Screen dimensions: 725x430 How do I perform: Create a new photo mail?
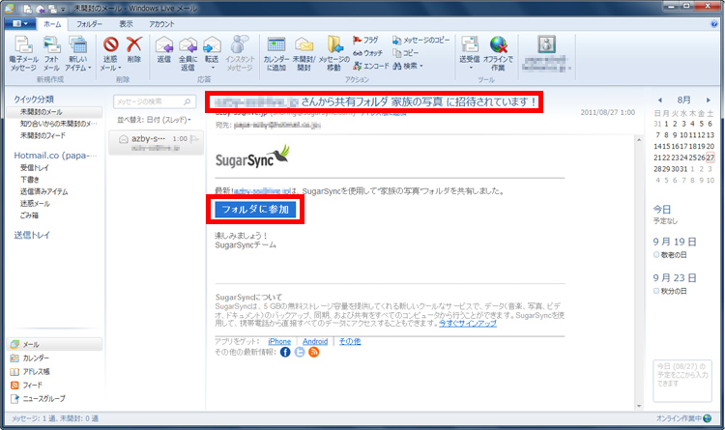click(51, 54)
